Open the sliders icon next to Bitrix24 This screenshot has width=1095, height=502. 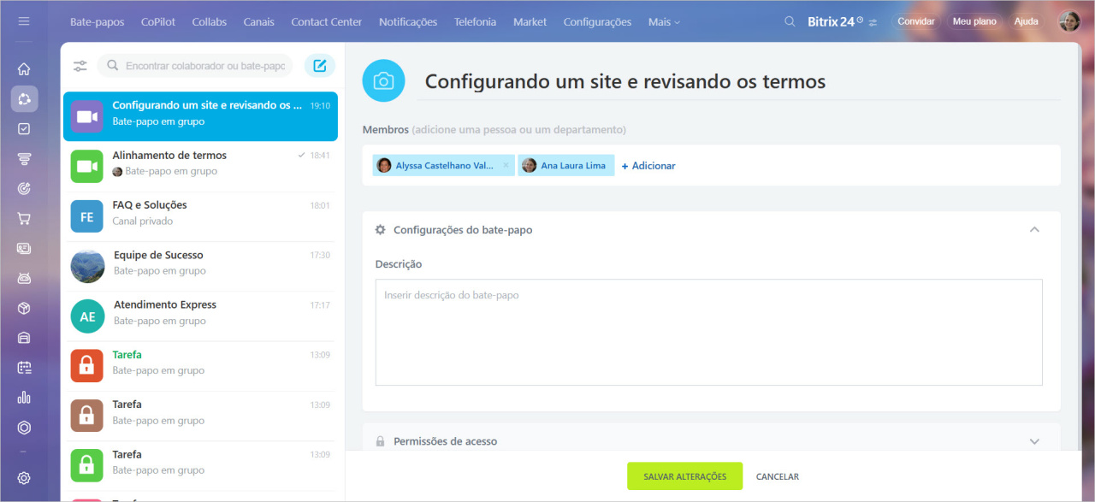[873, 22]
